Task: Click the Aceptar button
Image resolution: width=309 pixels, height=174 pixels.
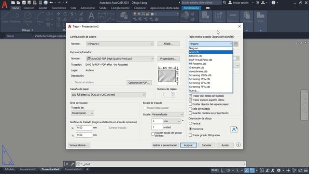Action: click(188, 145)
